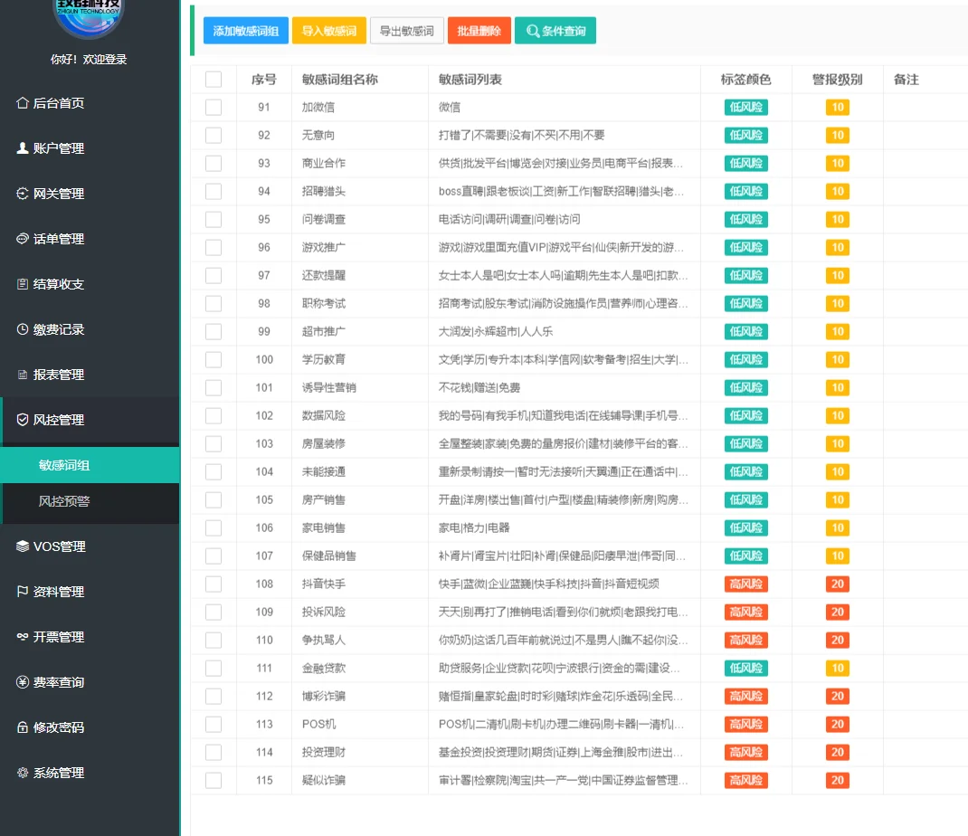Click the lock icon beside 修改密码
Viewport: 968px width, 836px height.
[x=23, y=727]
